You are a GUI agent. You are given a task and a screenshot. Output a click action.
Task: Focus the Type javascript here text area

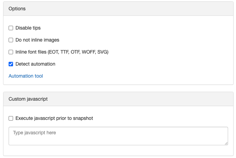tap(118, 136)
